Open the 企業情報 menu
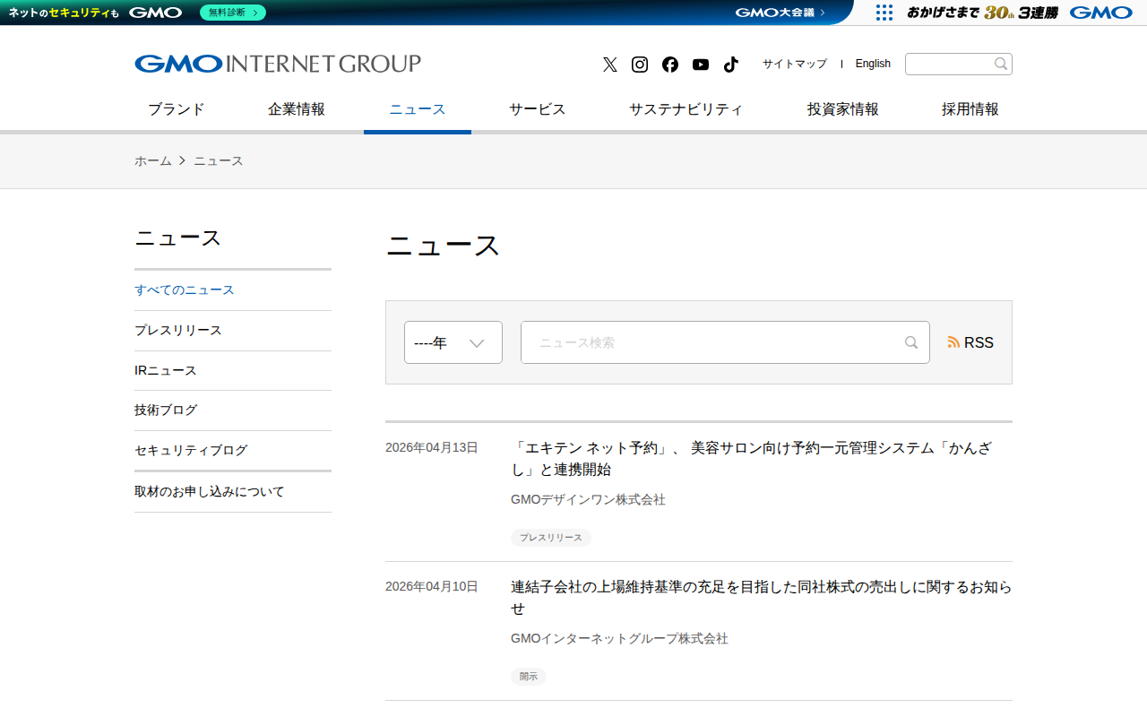 297,109
